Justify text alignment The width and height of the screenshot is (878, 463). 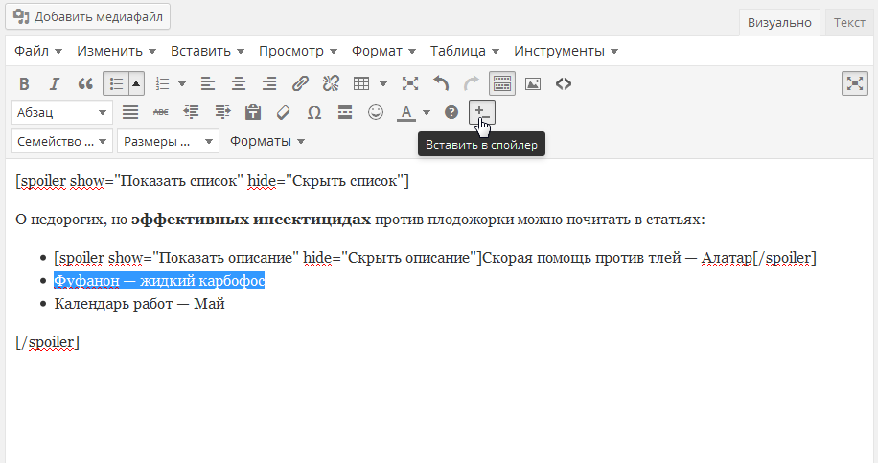(x=130, y=112)
